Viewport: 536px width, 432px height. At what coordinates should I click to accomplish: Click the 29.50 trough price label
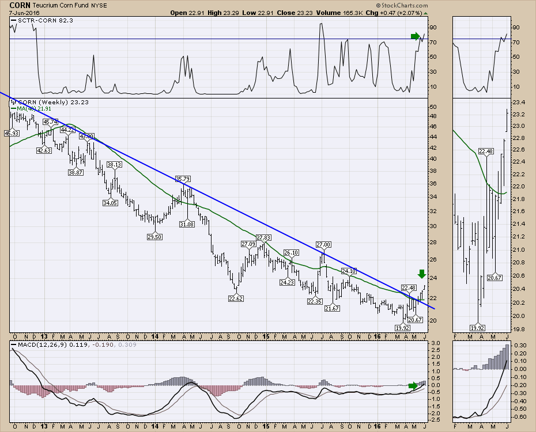tap(154, 237)
